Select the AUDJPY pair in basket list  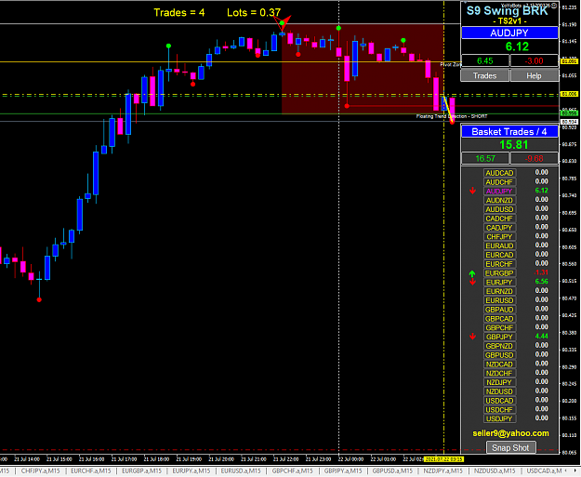click(499, 192)
